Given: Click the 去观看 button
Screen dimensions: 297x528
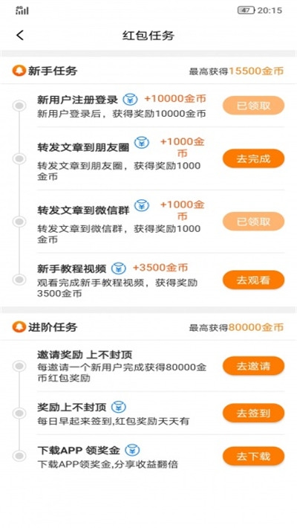Looking at the screenshot, I should pos(254,280).
